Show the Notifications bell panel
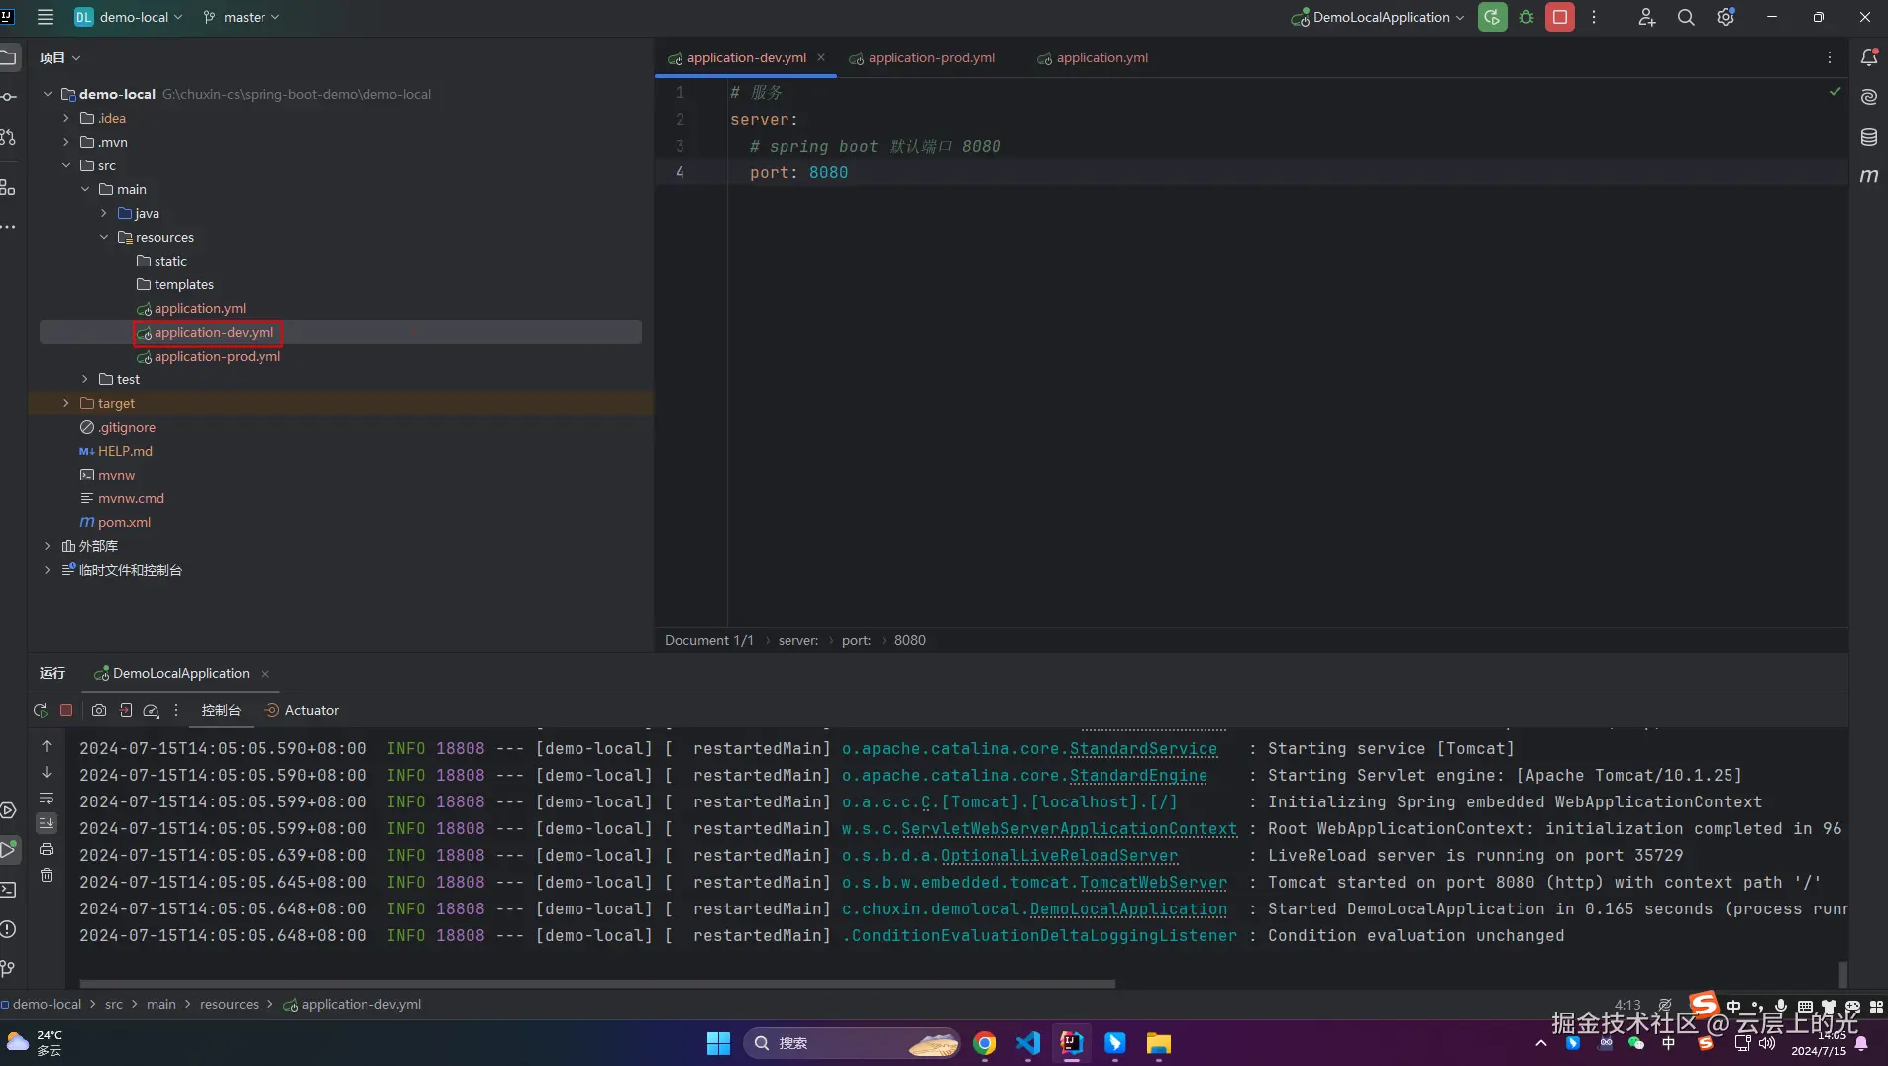 coord(1868,57)
